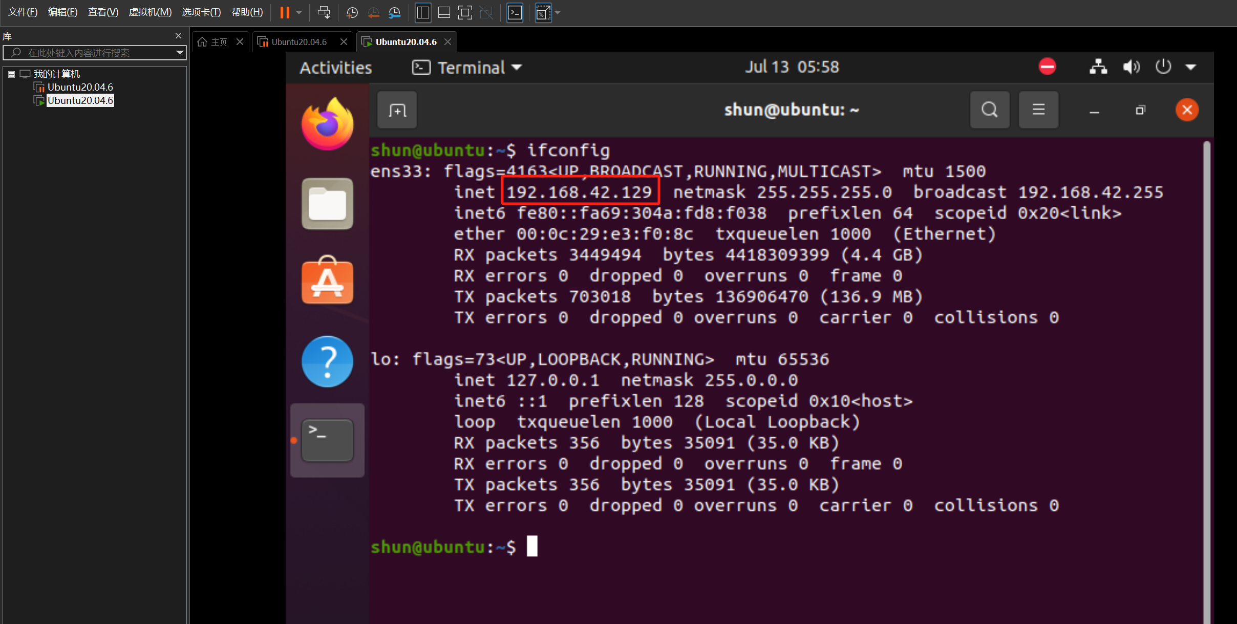Collapse the 我的计算机 tree node

click(11, 75)
